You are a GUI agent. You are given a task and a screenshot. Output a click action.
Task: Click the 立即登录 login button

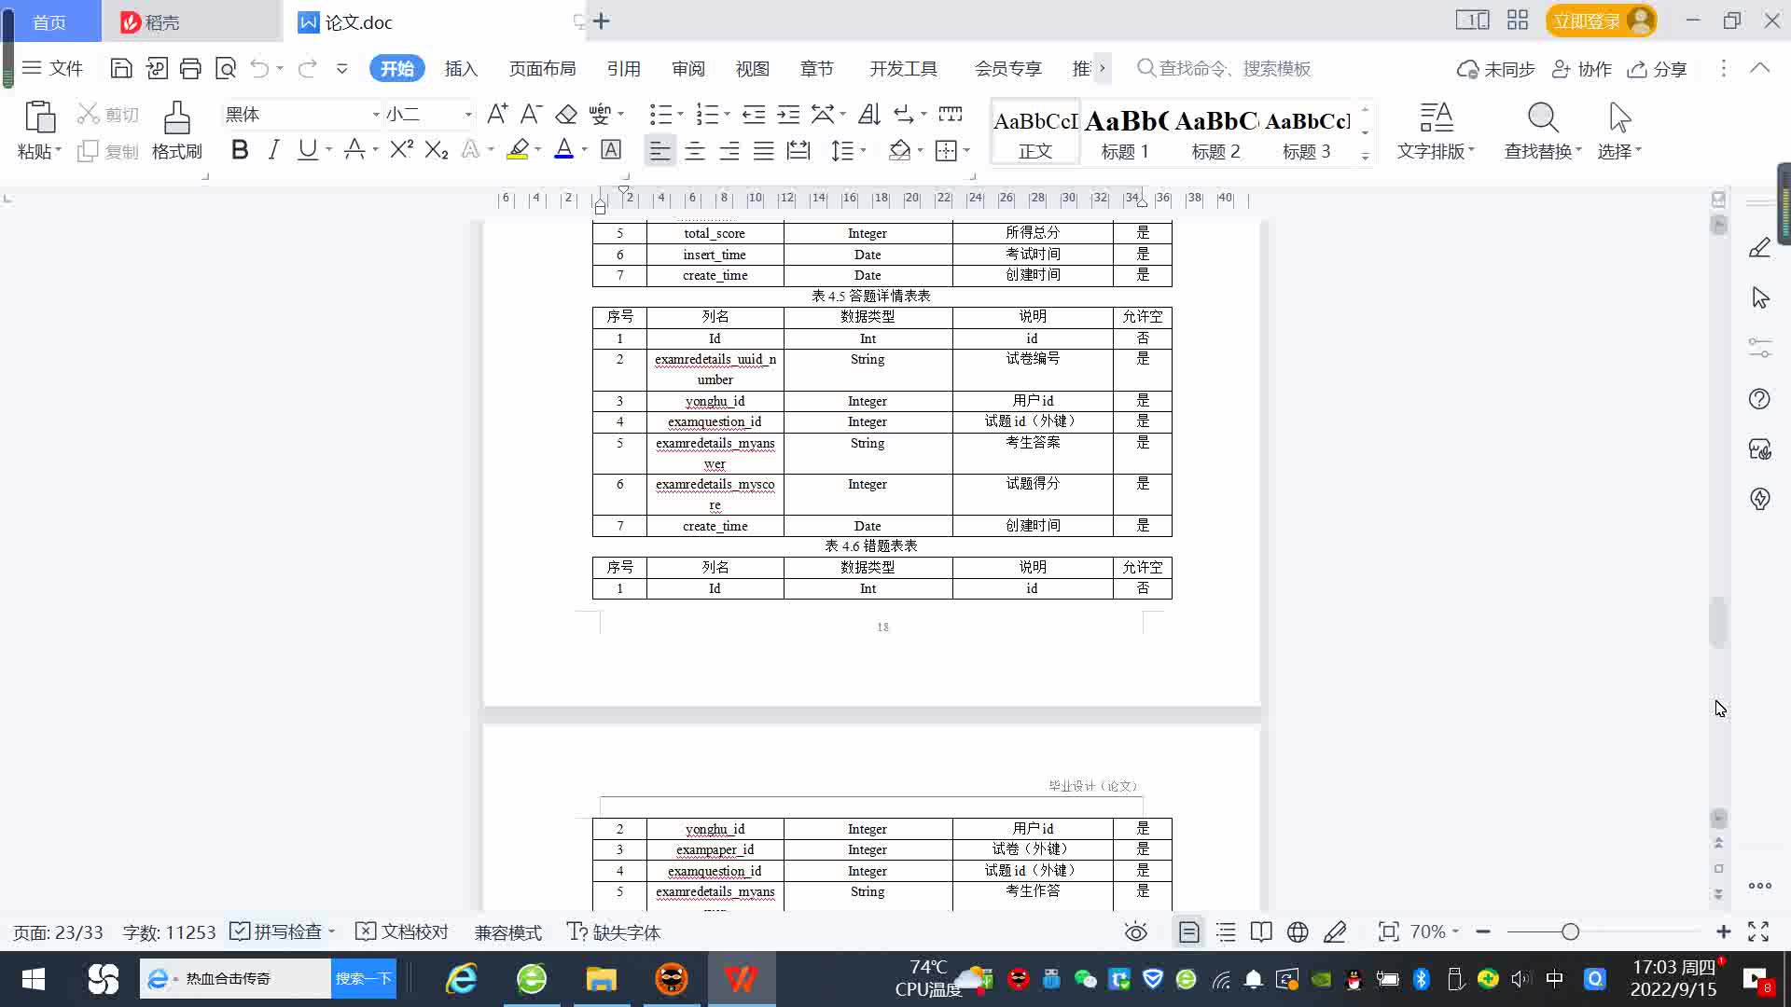click(1587, 21)
